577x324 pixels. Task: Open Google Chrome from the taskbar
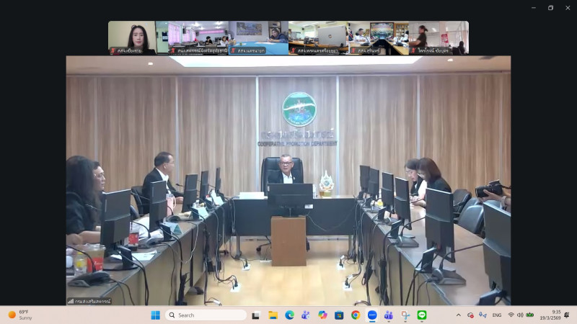[x=356, y=315]
